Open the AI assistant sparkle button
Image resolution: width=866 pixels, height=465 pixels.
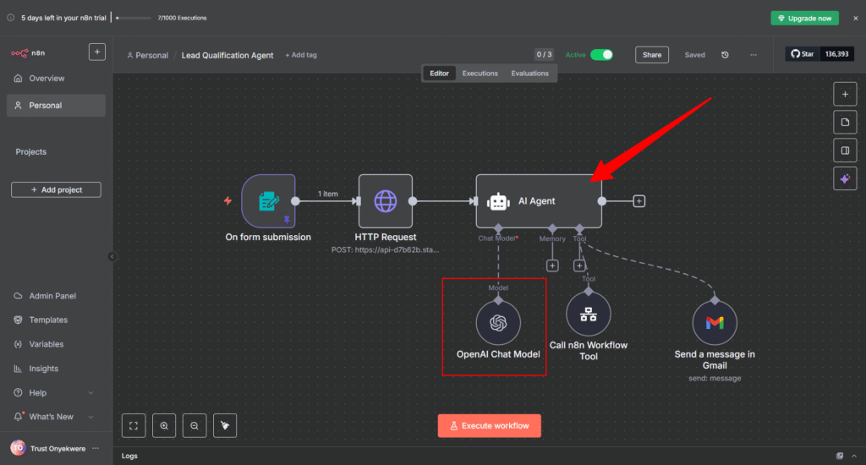coord(845,179)
